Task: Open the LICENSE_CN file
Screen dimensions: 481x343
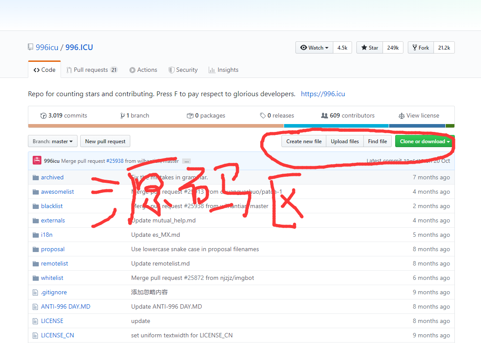Action: pyautogui.click(x=58, y=335)
